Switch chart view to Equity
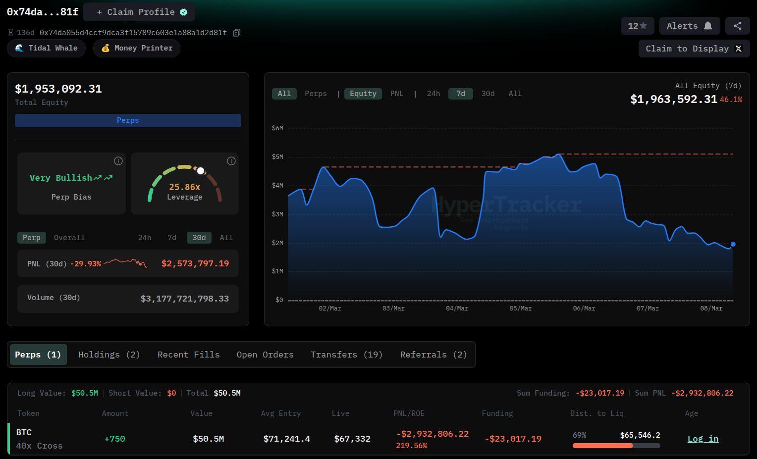Image resolution: width=757 pixels, height=459 pixels. pos(363,94)
